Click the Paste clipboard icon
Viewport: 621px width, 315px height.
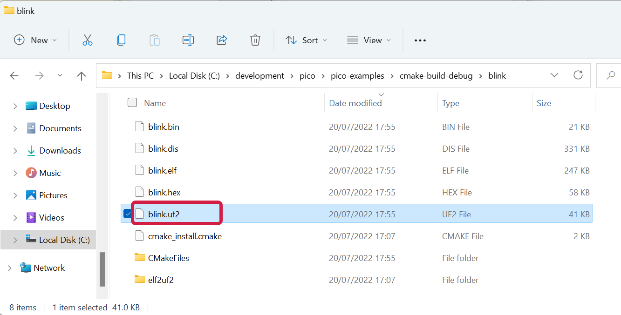[155, 40]
